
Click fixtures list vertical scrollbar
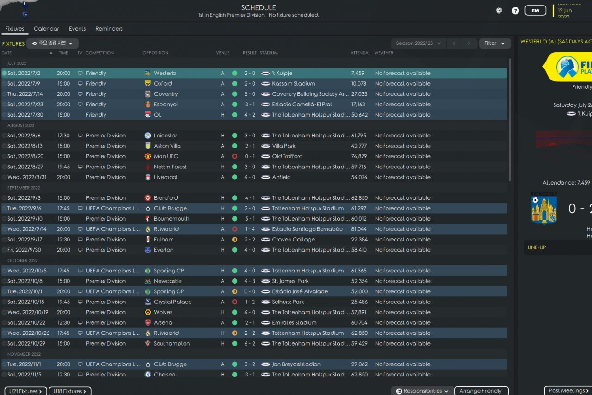coord(510,119)
